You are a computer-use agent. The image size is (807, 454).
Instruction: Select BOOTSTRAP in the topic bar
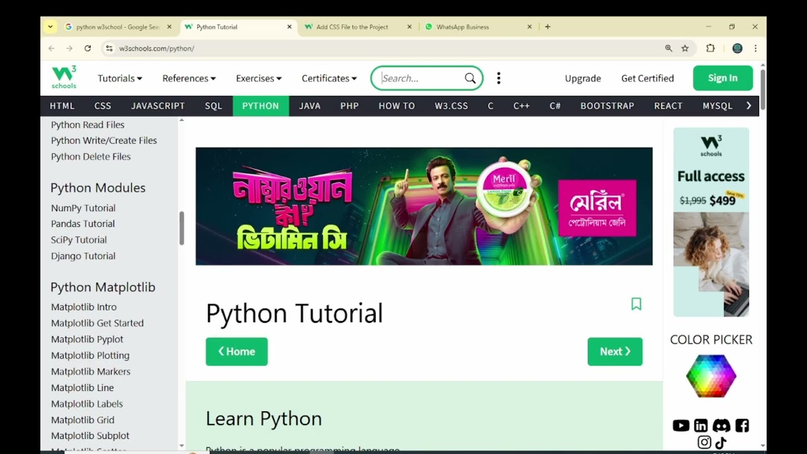tap(607, 106)
